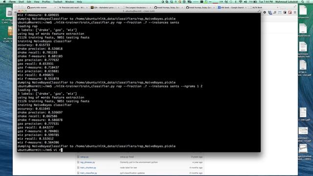Open the Mahmoud Labahidi user menu

pos(287,1)
